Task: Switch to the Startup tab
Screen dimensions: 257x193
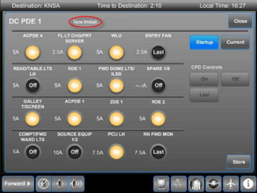Action: [204, 42]
